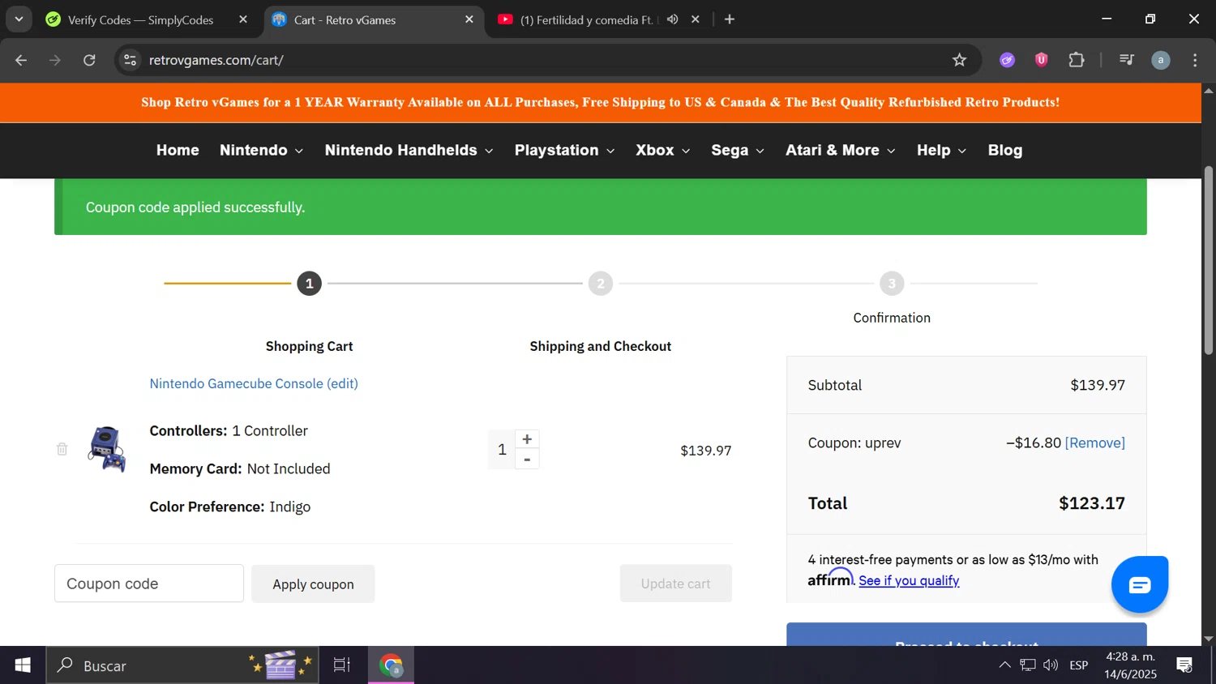Image resolution: width=1216 pixels, height=684 pixels.
Task: Expand the Nintendo Handhelds menu
Action: 409,151
